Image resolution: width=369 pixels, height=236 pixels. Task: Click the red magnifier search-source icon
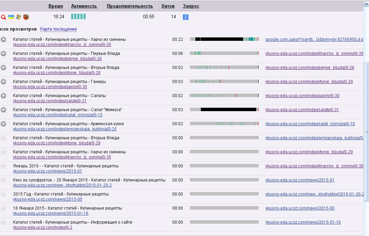pyautogui.click(x=3, y=17)
